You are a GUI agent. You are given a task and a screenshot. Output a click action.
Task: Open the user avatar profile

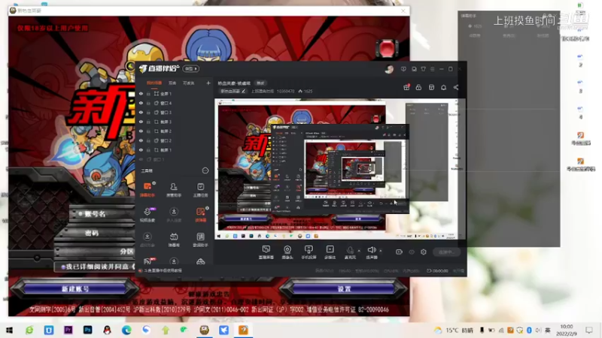point(389,69)
